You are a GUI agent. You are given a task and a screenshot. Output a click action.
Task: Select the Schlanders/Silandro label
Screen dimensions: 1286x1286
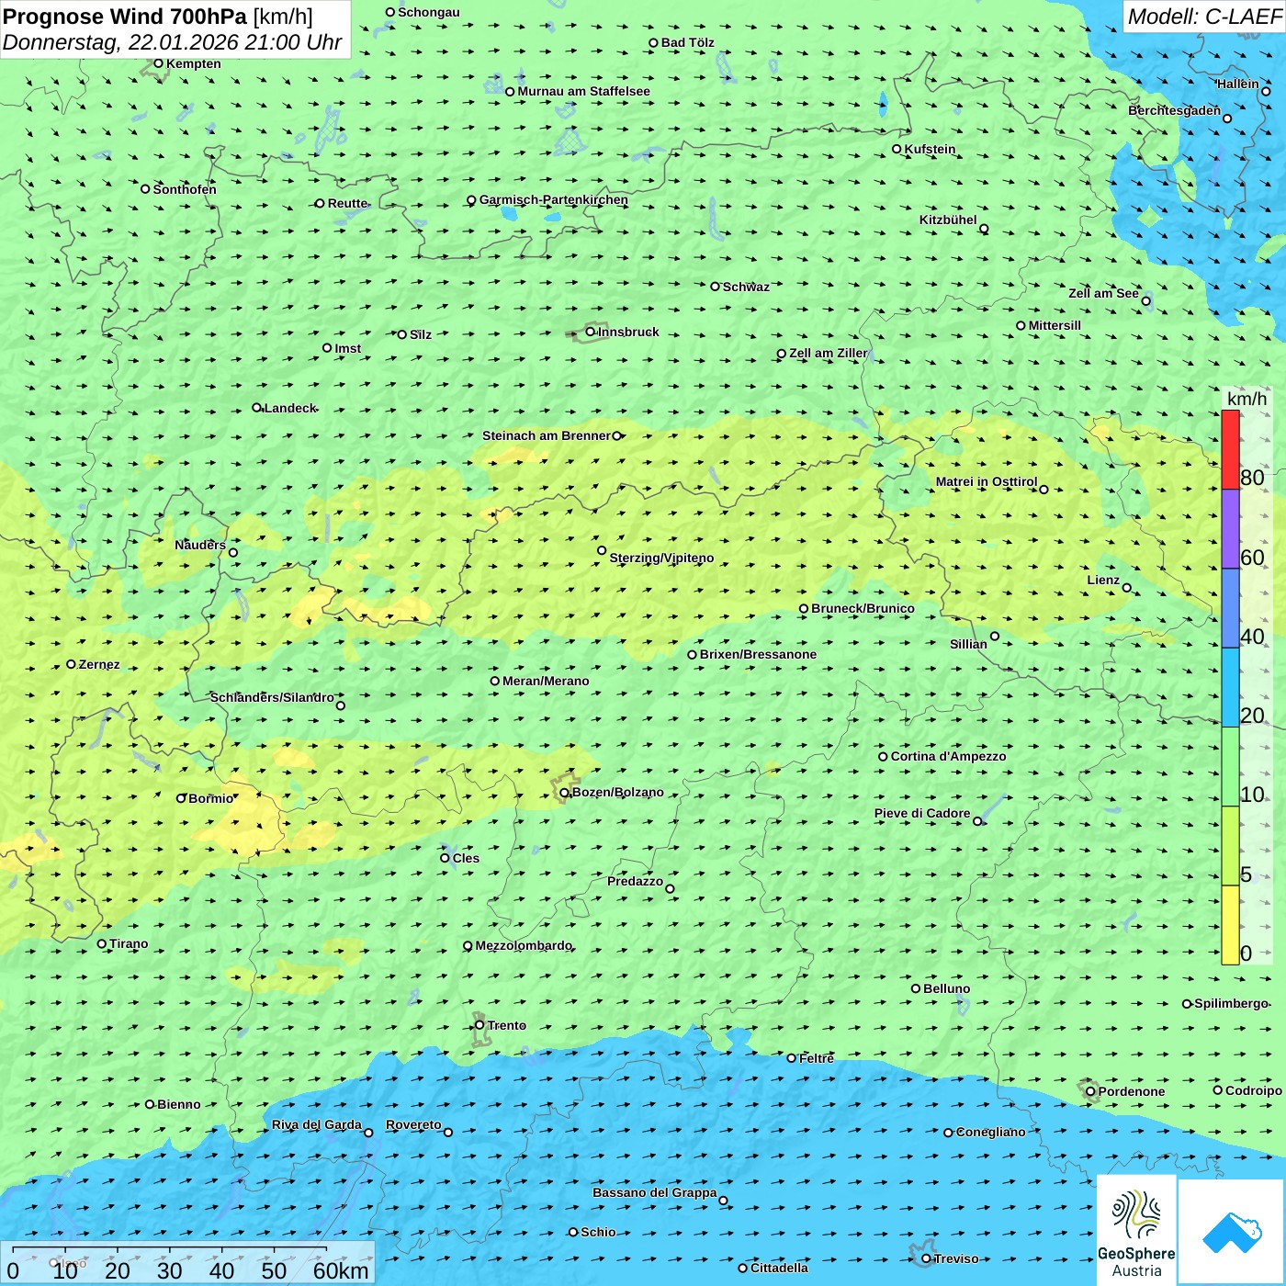[x=272, y=697]
